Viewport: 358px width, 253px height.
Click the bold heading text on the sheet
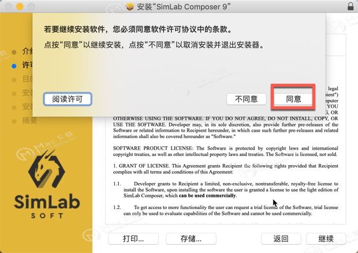(x=137, y=29)
